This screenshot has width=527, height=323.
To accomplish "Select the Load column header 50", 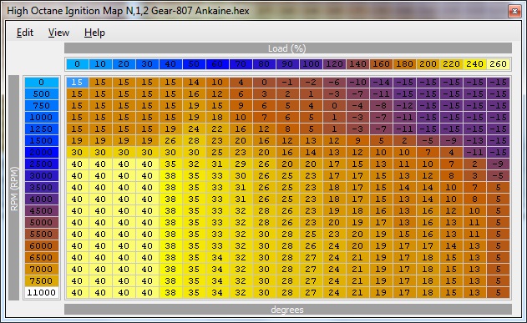I will coord(194,63).
